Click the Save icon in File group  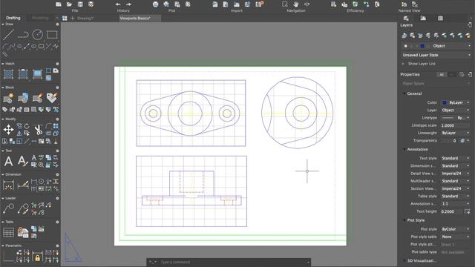click(x=80, y=4)
